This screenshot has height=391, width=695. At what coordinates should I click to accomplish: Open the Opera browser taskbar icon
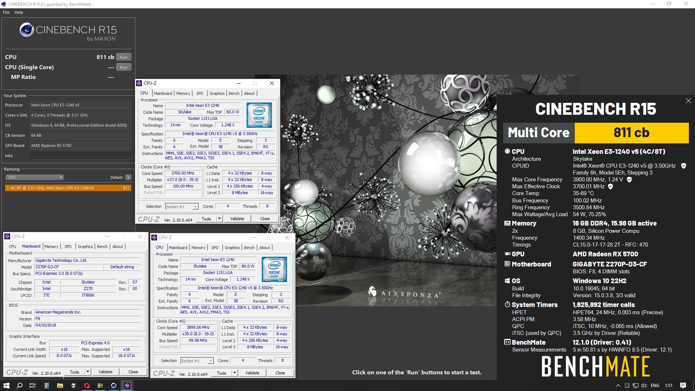pyautogui.click(x=87, y=386)
